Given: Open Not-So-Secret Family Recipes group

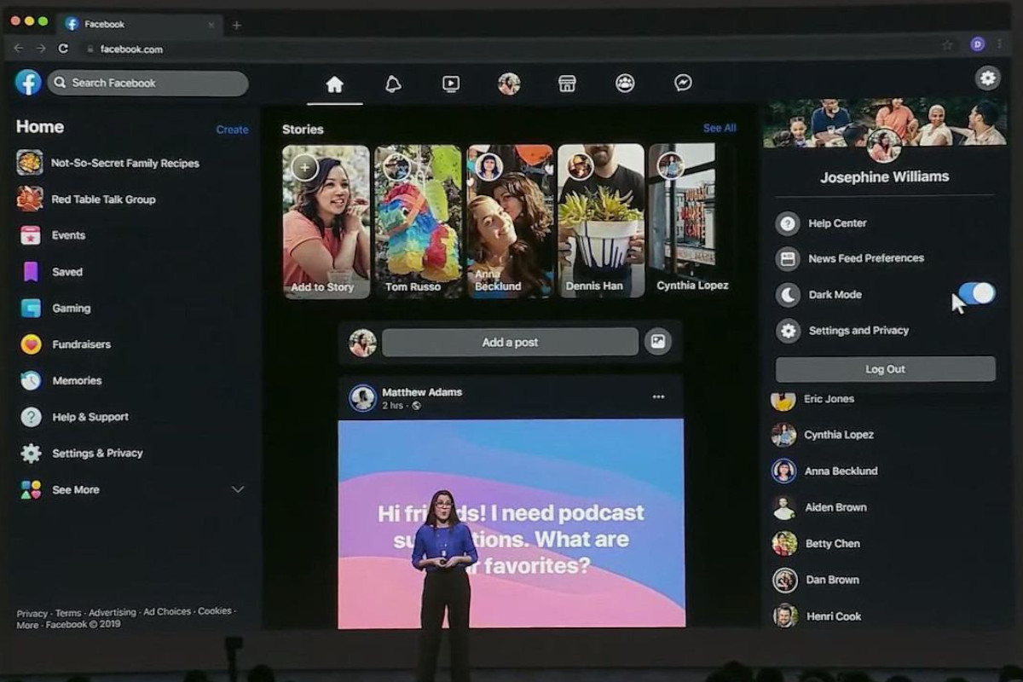Looking at the screenshot, I should point(124,163).
